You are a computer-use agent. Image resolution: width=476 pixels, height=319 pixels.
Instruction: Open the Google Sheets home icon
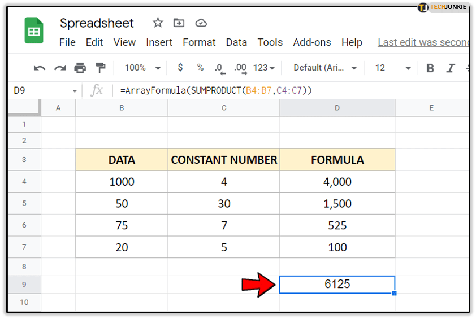pyautogui.click(x=34, y=30)
